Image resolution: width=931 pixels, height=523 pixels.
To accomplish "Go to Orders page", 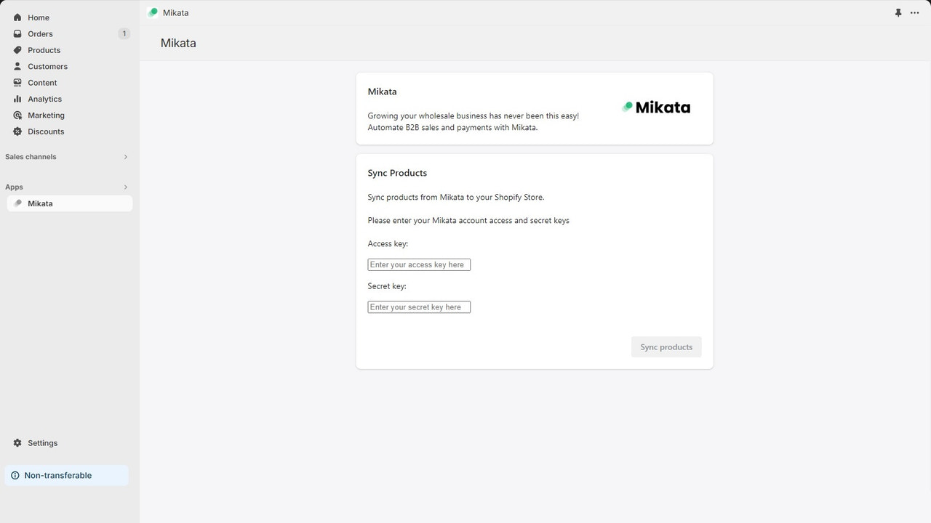I will click(x=70, y=33).
